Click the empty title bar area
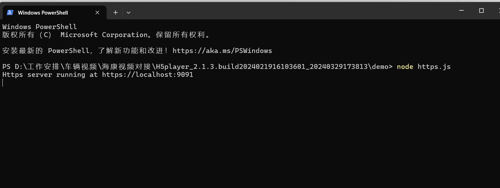 pos(291,11)
